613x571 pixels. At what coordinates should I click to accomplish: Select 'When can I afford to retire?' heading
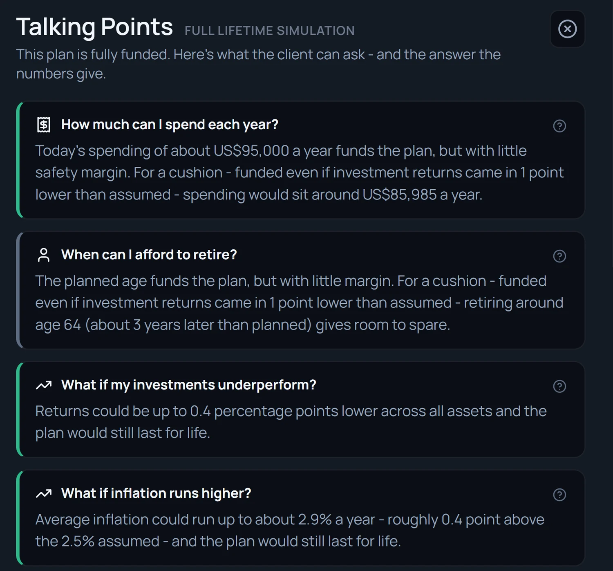(149, 255)
